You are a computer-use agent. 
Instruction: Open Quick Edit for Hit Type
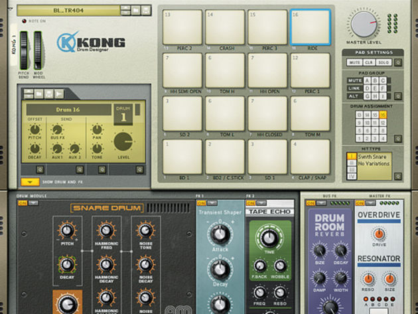[x=398, y=177]
